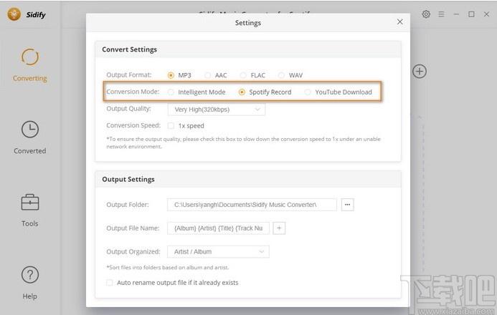The height and width of the screenshot is (315, 497).
Task: Click the Output Folder path field
Action: (x=252, y=205)
